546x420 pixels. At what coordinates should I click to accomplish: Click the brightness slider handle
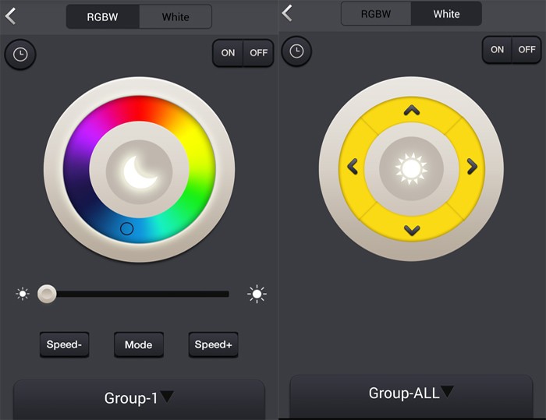[x=48, y=294]
